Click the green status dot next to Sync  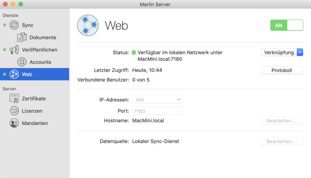4,25
